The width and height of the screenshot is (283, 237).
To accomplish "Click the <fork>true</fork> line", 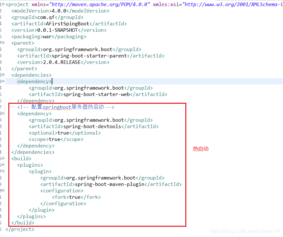I will (76, 197).
